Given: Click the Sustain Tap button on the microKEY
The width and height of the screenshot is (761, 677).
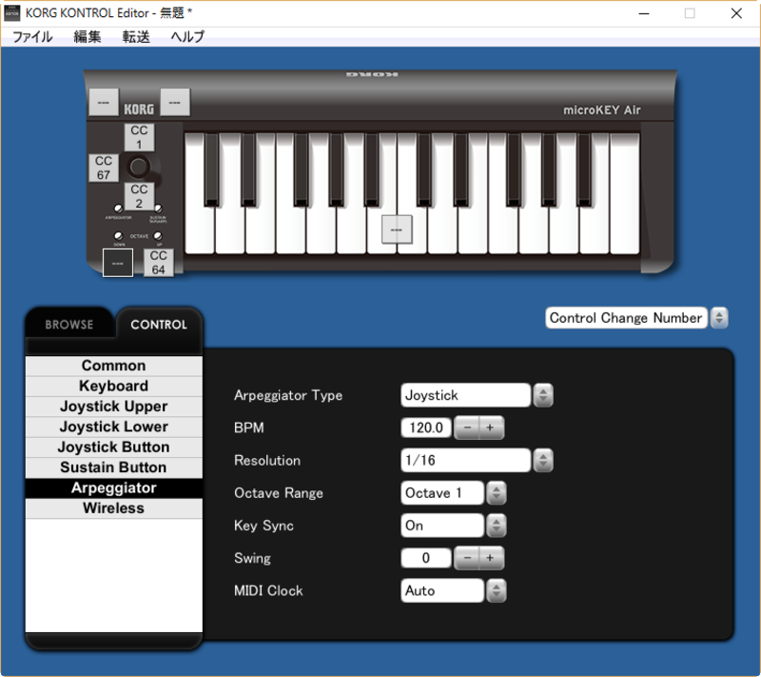Looking at the screenshot, I should (158, 209).
